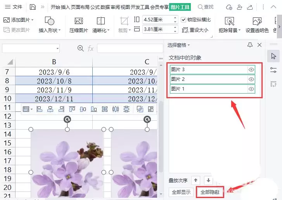Click the formula bar input field
Viewport: 282px width, 200px height.
pyautogui.click(x=130, y=48)
